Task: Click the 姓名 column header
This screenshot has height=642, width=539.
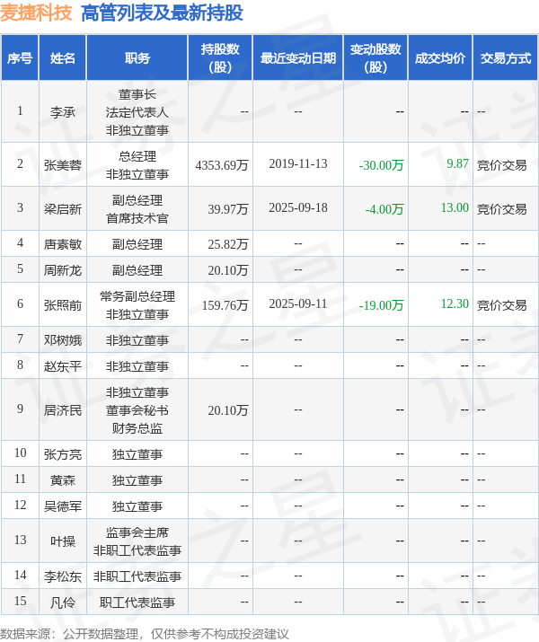Action: pos(63,57)
